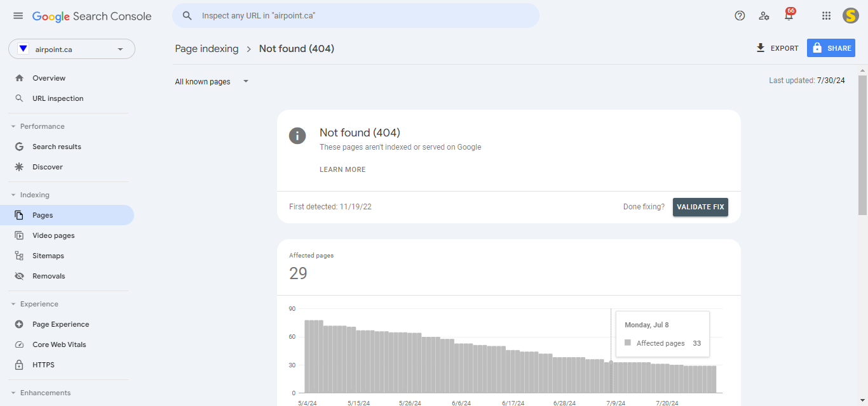This screenshot has height=406, width=868.
Task: Click the 5/4/24 chart axis label
Action: tap(308, 403)
